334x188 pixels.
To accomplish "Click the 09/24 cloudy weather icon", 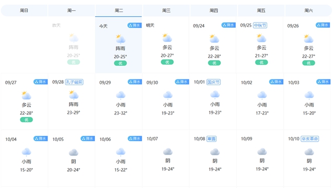I will click(x=214, y=39).
